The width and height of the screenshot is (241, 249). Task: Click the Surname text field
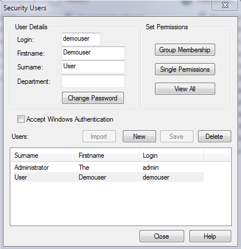(93, 67)
